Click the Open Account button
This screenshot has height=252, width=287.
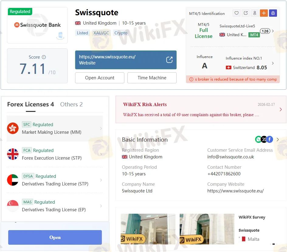tap(100, 78)
